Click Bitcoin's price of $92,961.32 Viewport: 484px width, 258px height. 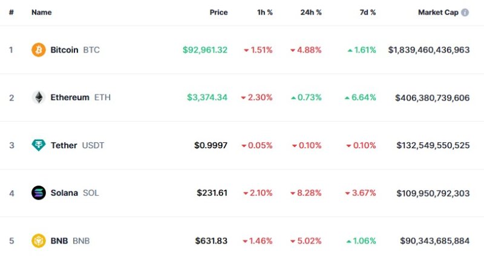tap(204, 50)
